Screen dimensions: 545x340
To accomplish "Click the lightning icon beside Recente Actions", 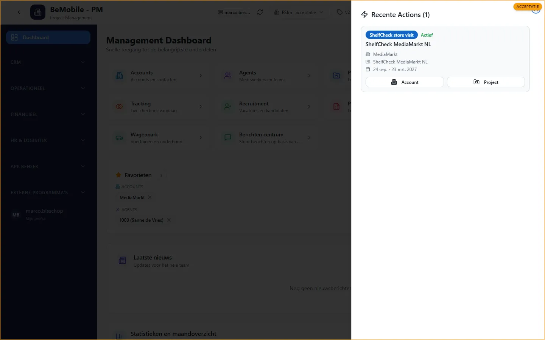I will [x=364, y=14].
